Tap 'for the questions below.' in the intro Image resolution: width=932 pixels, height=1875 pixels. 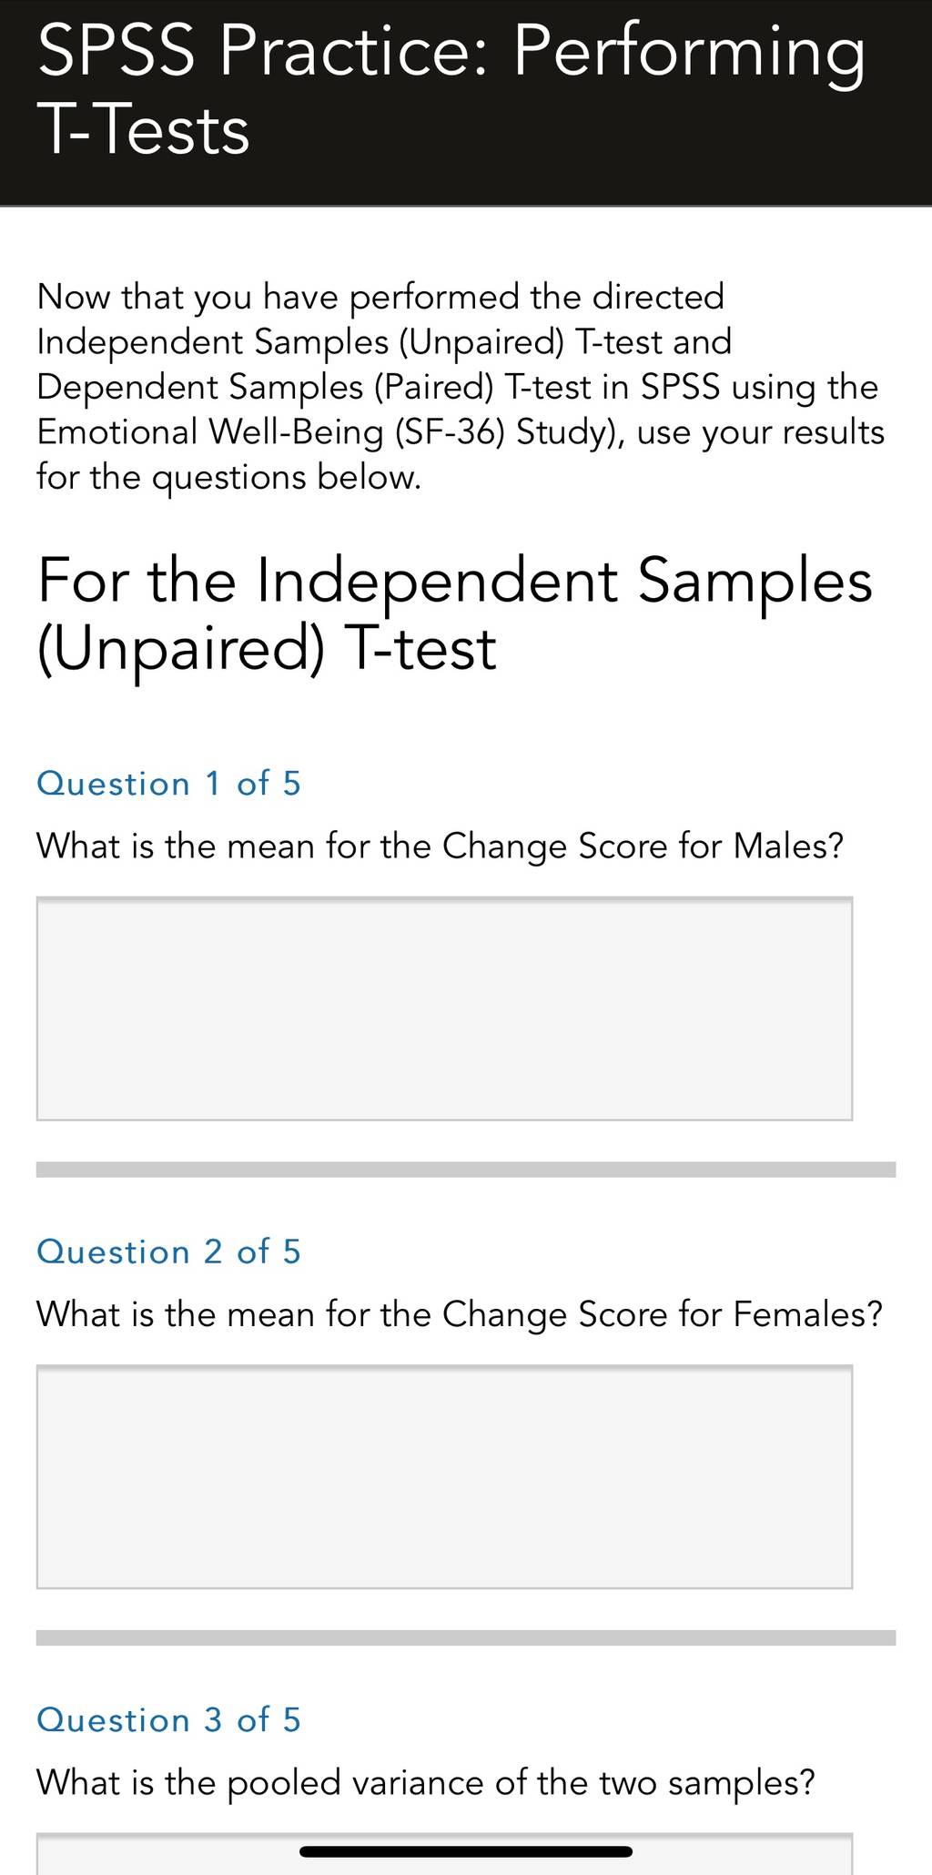[x=228, y=477]
